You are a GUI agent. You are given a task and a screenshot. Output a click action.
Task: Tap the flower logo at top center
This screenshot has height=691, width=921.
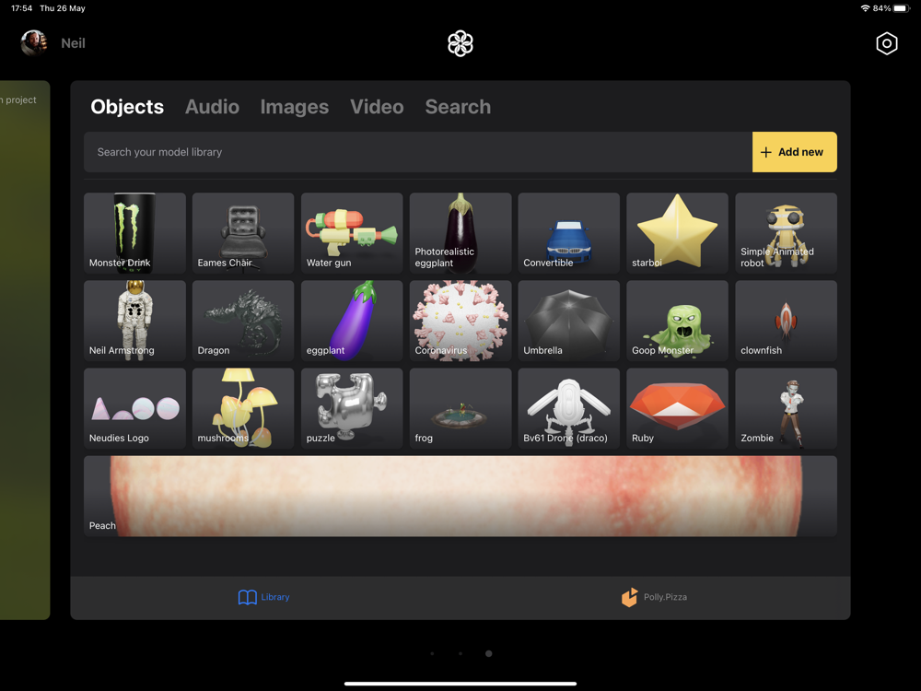(460, 43)
